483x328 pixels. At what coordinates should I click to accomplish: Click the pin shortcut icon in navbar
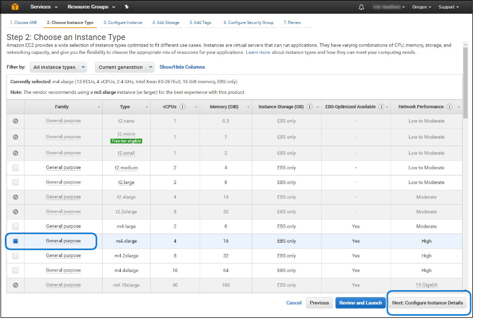click(x=127, y=7)
